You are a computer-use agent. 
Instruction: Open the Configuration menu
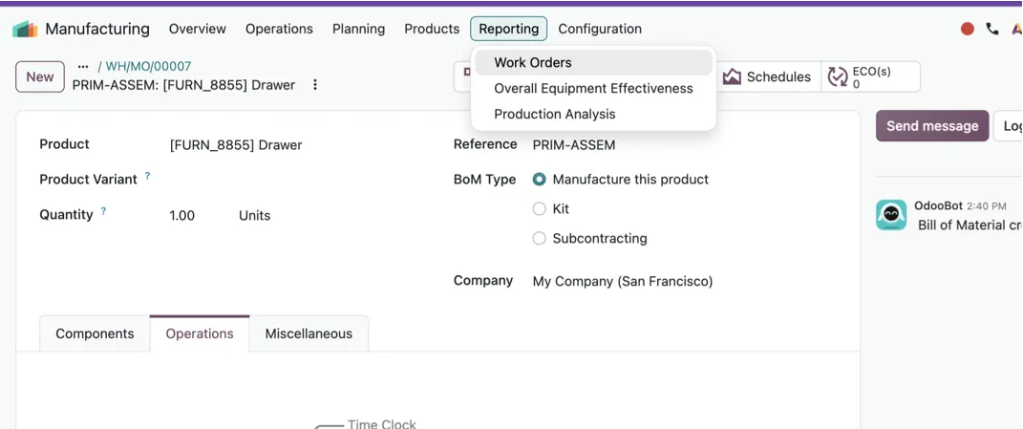[600, 29]
